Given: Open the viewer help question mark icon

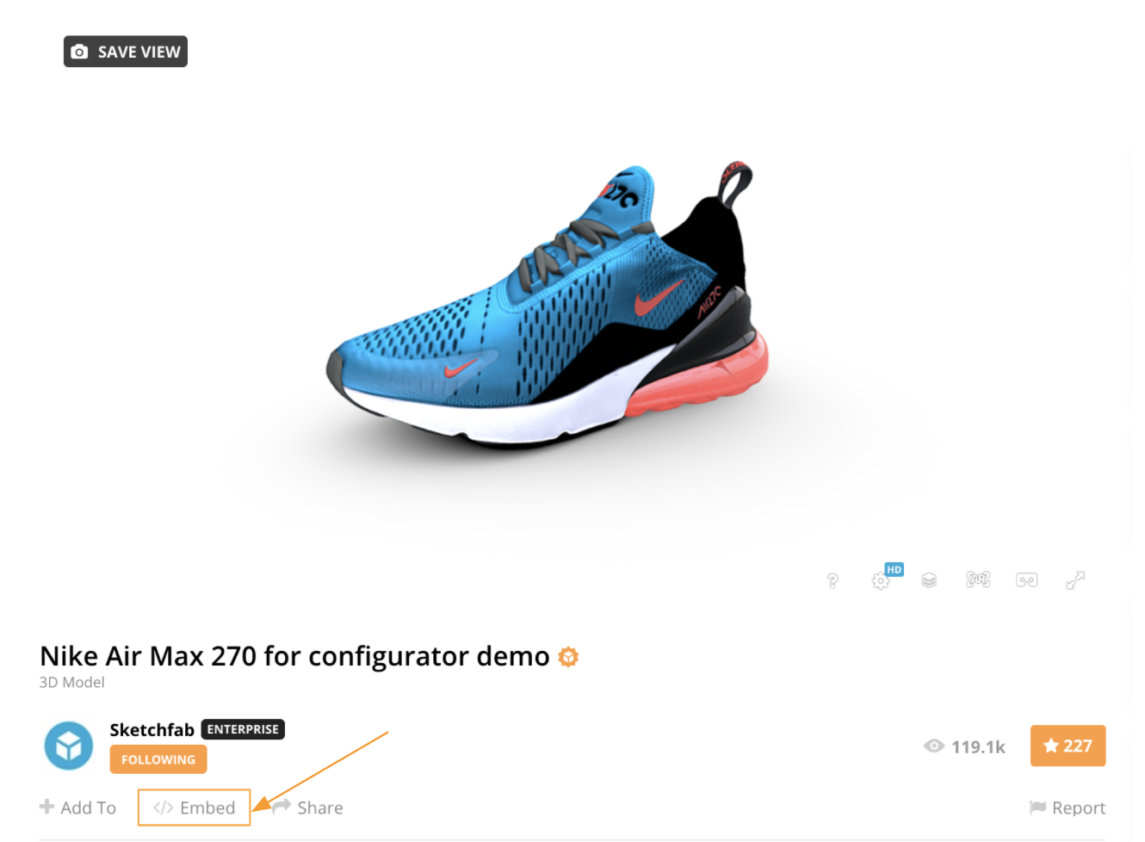Looking at the screenshot, I should pos(832,581).
